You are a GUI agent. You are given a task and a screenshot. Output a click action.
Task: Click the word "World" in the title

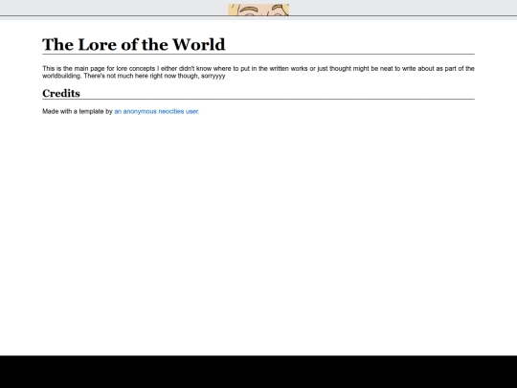199,44
